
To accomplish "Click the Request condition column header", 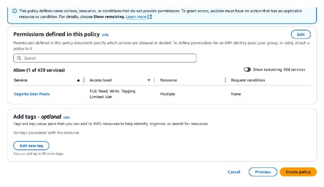I will (248, 80).
